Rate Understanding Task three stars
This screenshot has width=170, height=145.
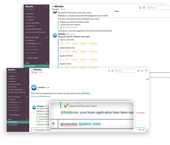coord(74,52)
